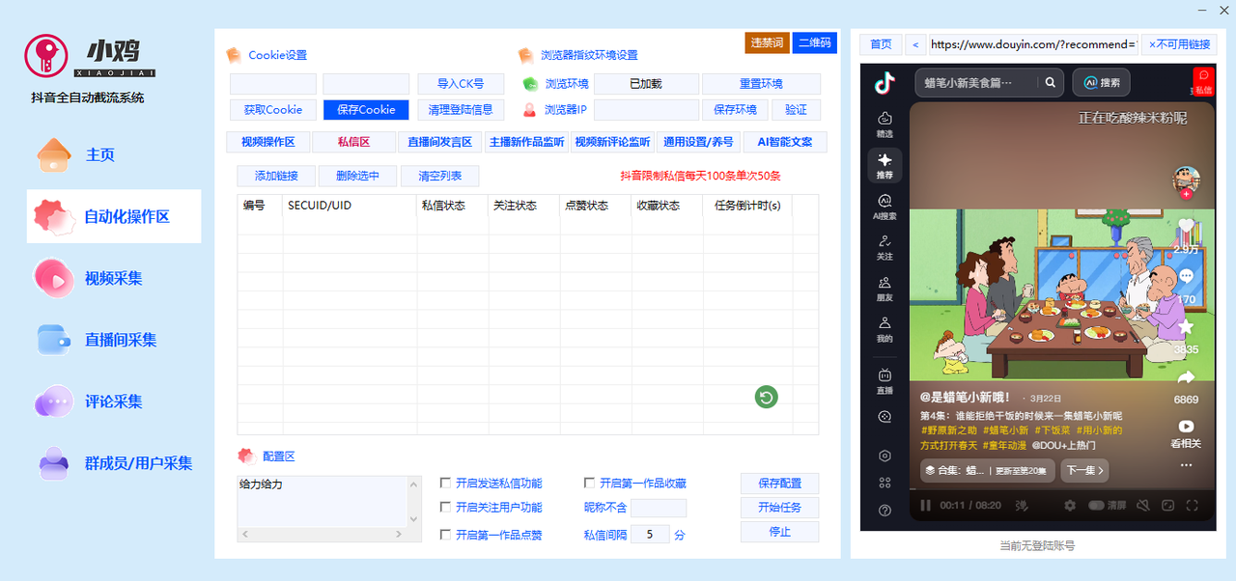
Task: Click the green refresh icon in the list
Action: [766, 397]
